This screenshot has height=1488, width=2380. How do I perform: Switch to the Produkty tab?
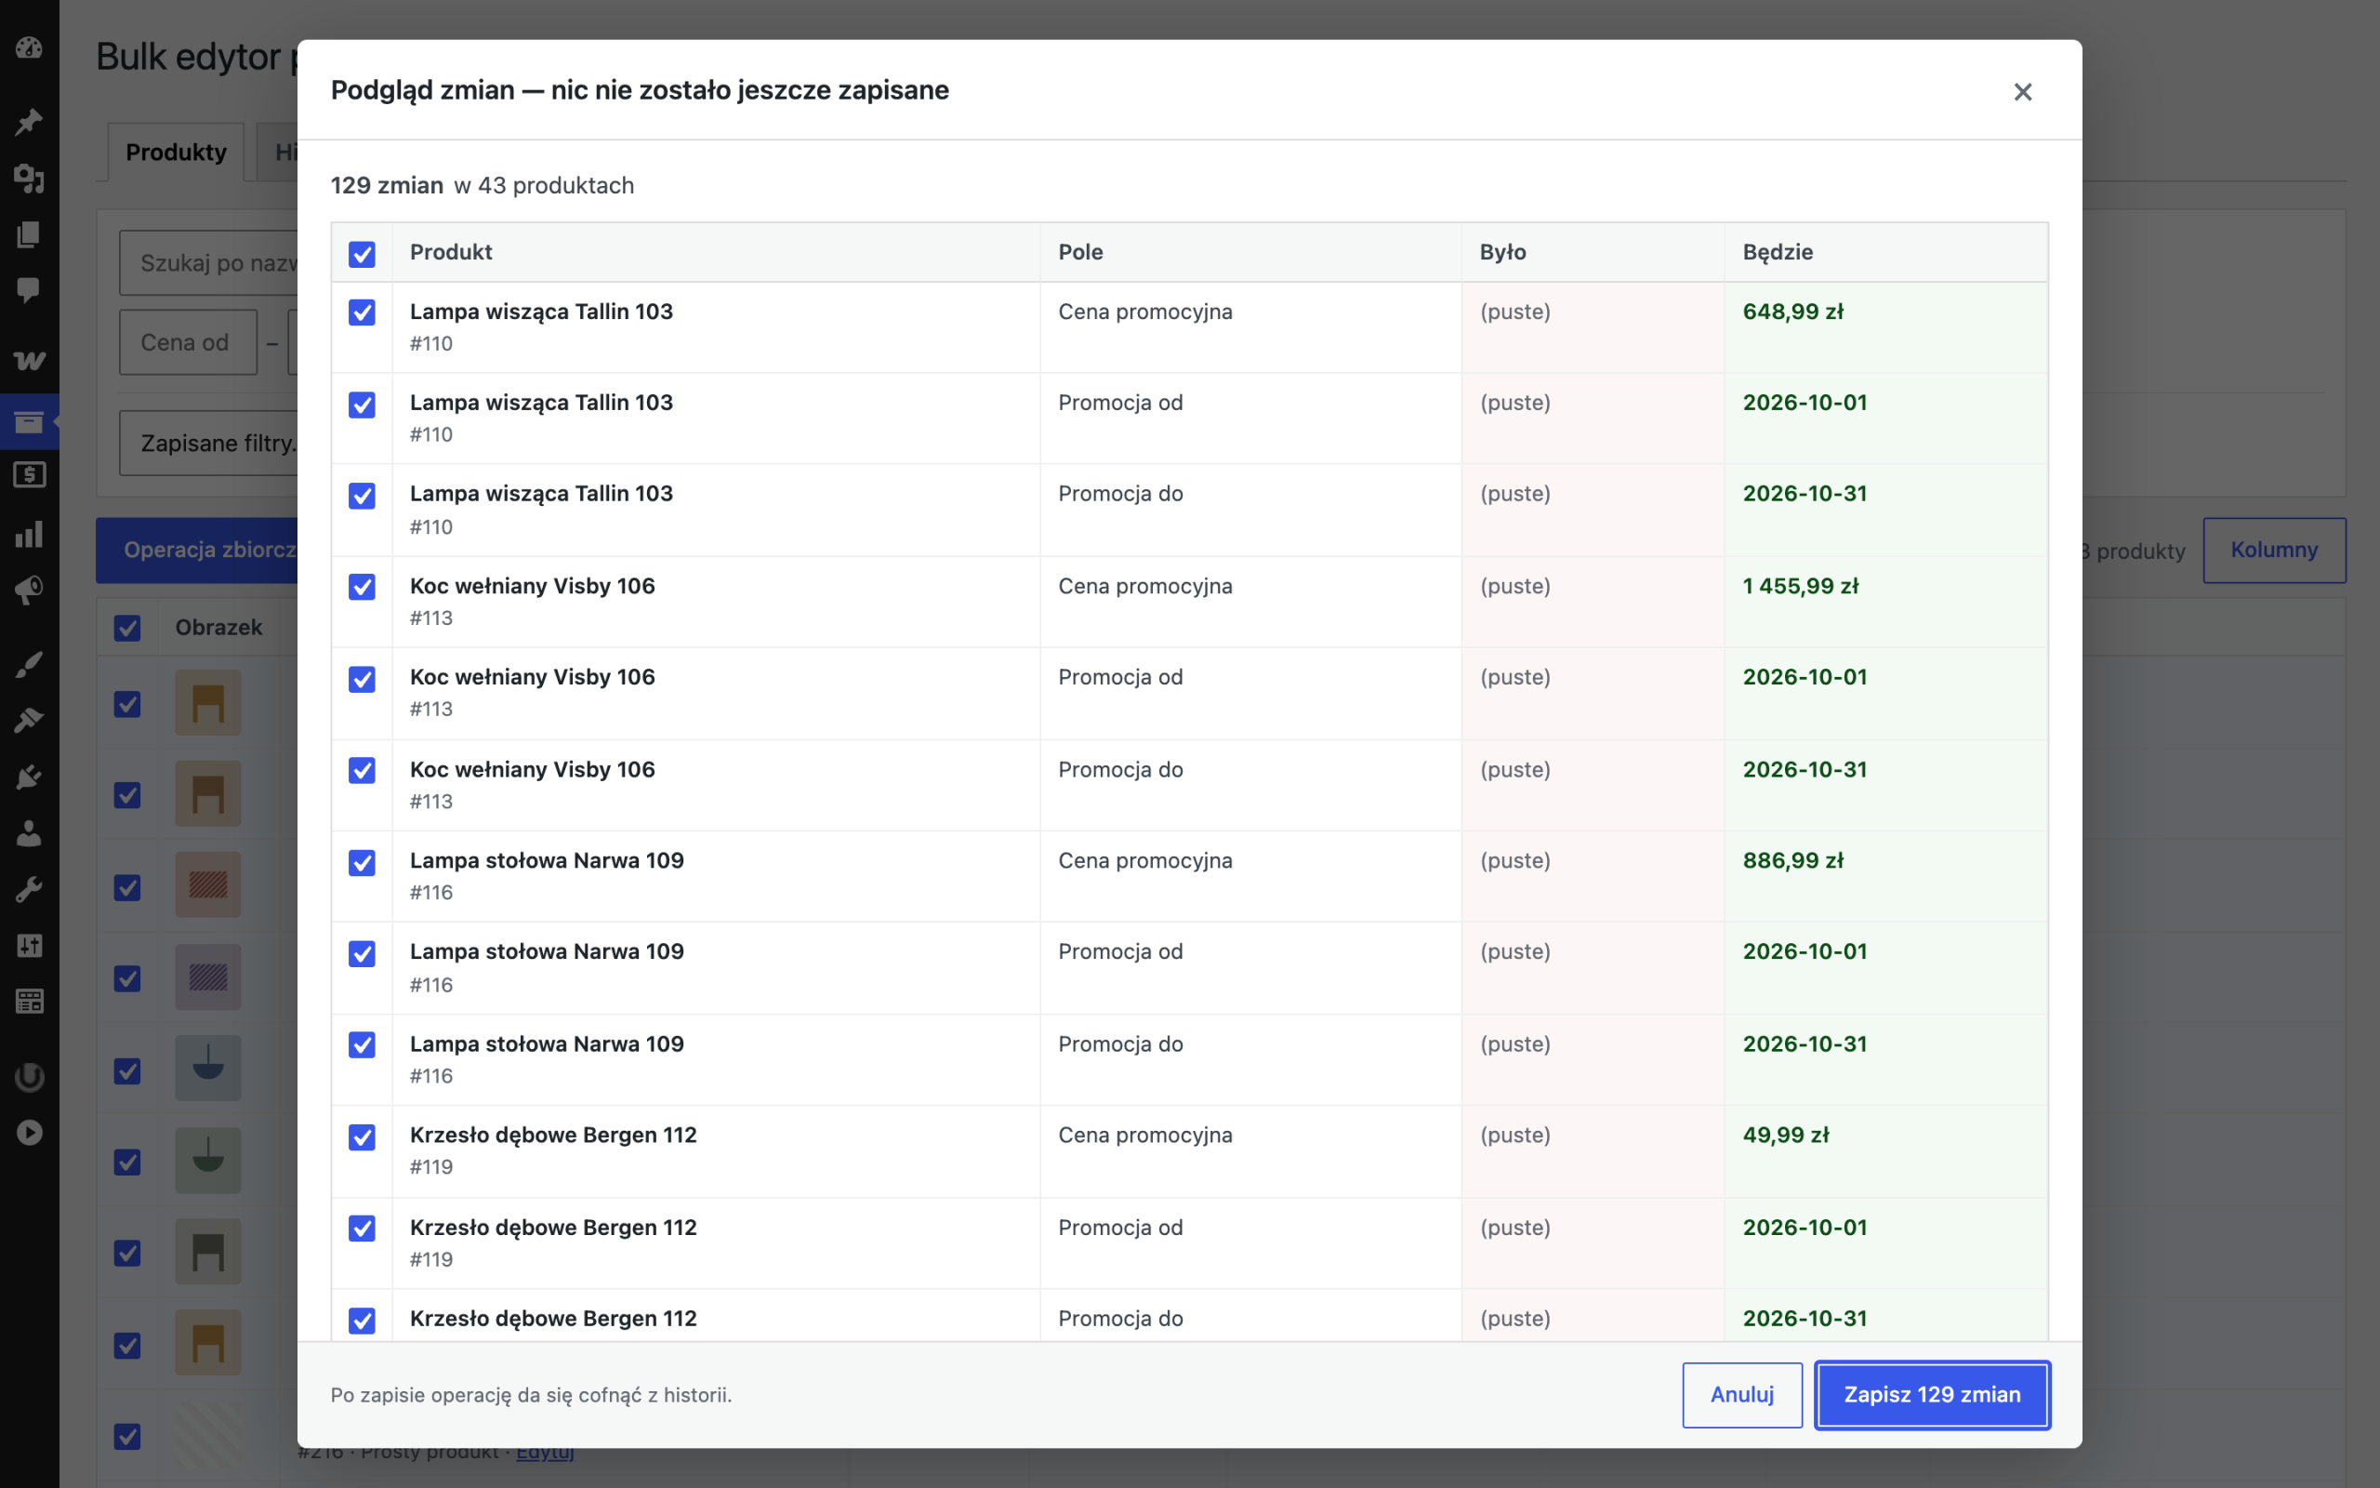(176, 152)
